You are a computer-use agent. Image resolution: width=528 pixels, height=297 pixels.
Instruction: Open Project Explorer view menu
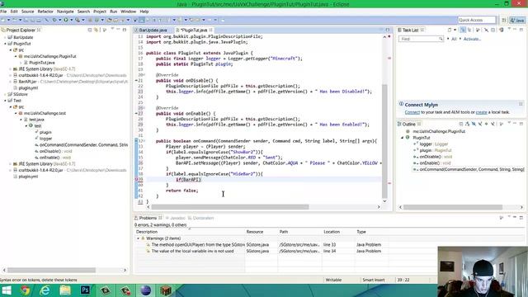pos(112,30)
